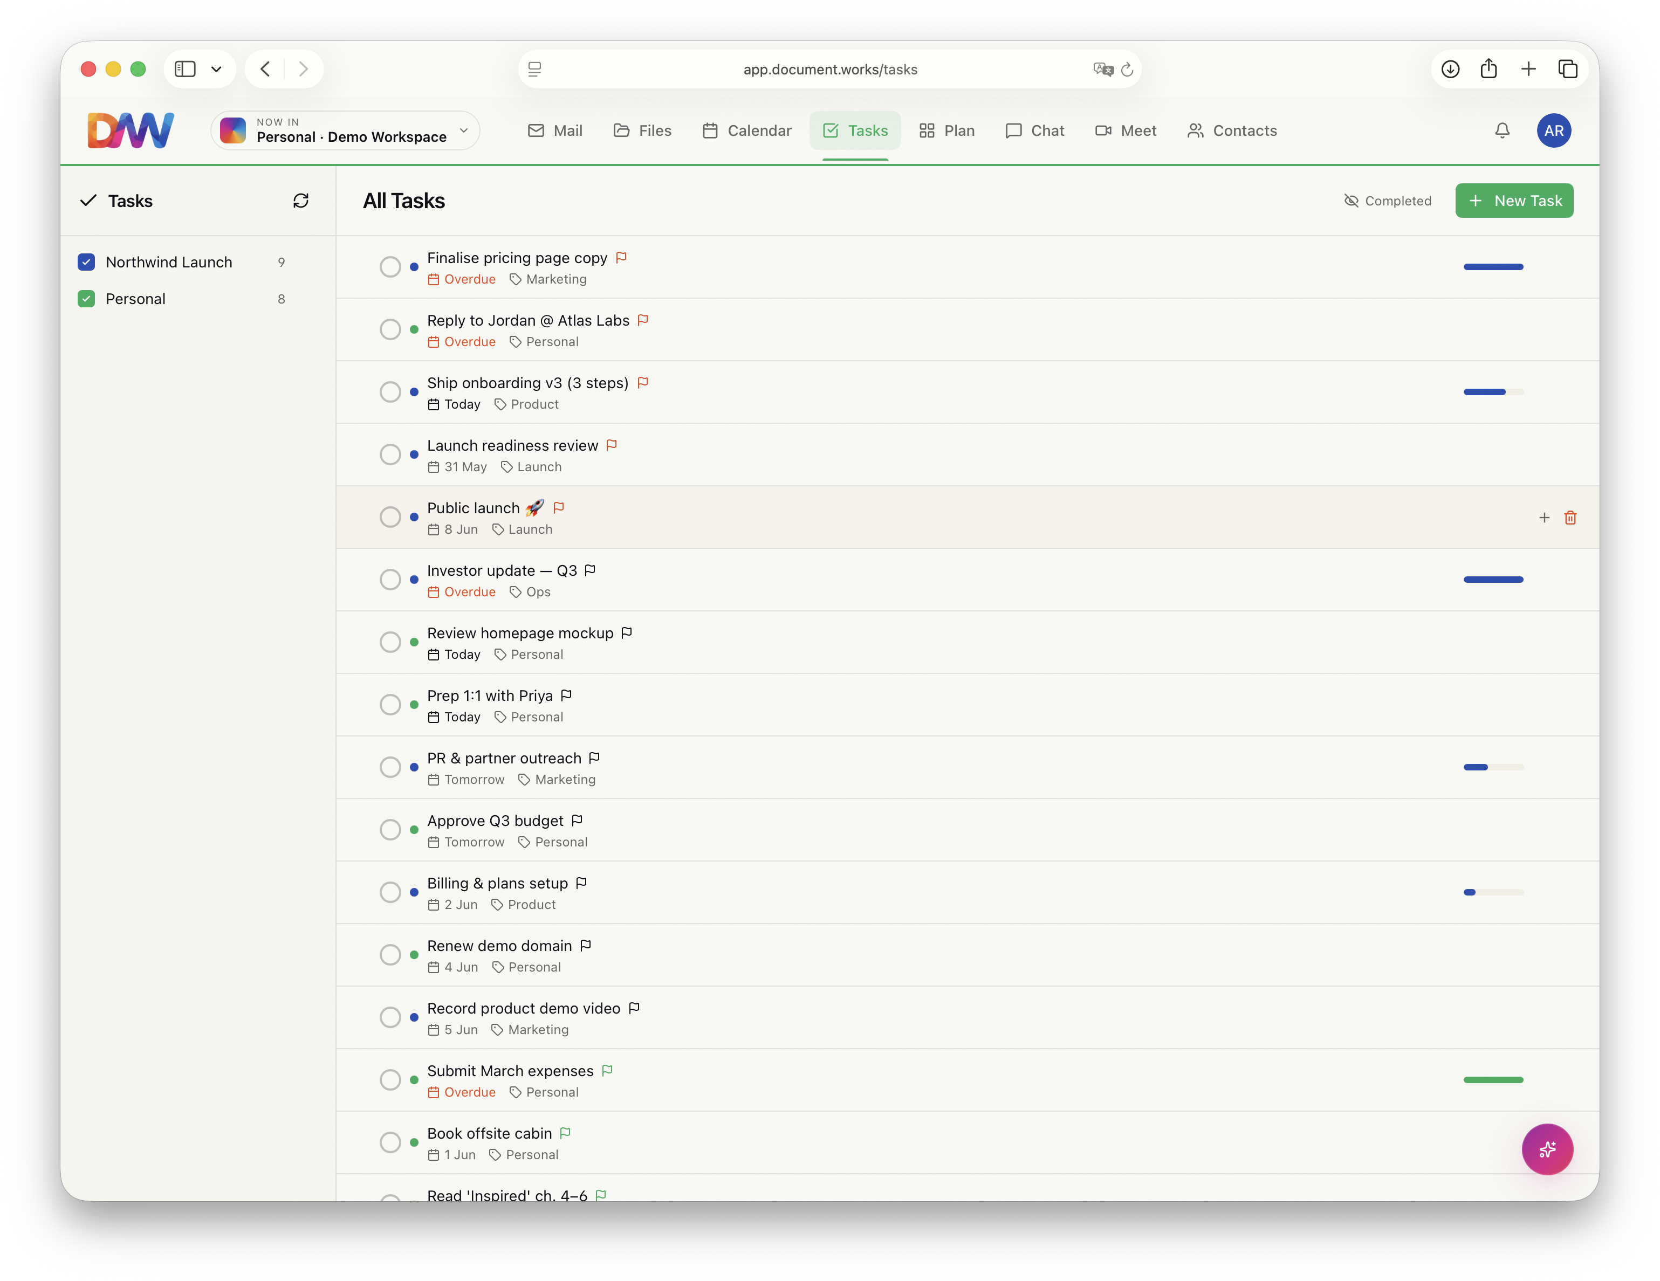This screenshot has height=1281, width=1660.
Task: Click the flag beside Renew demo domain
Action: click(x=585, y=946)
